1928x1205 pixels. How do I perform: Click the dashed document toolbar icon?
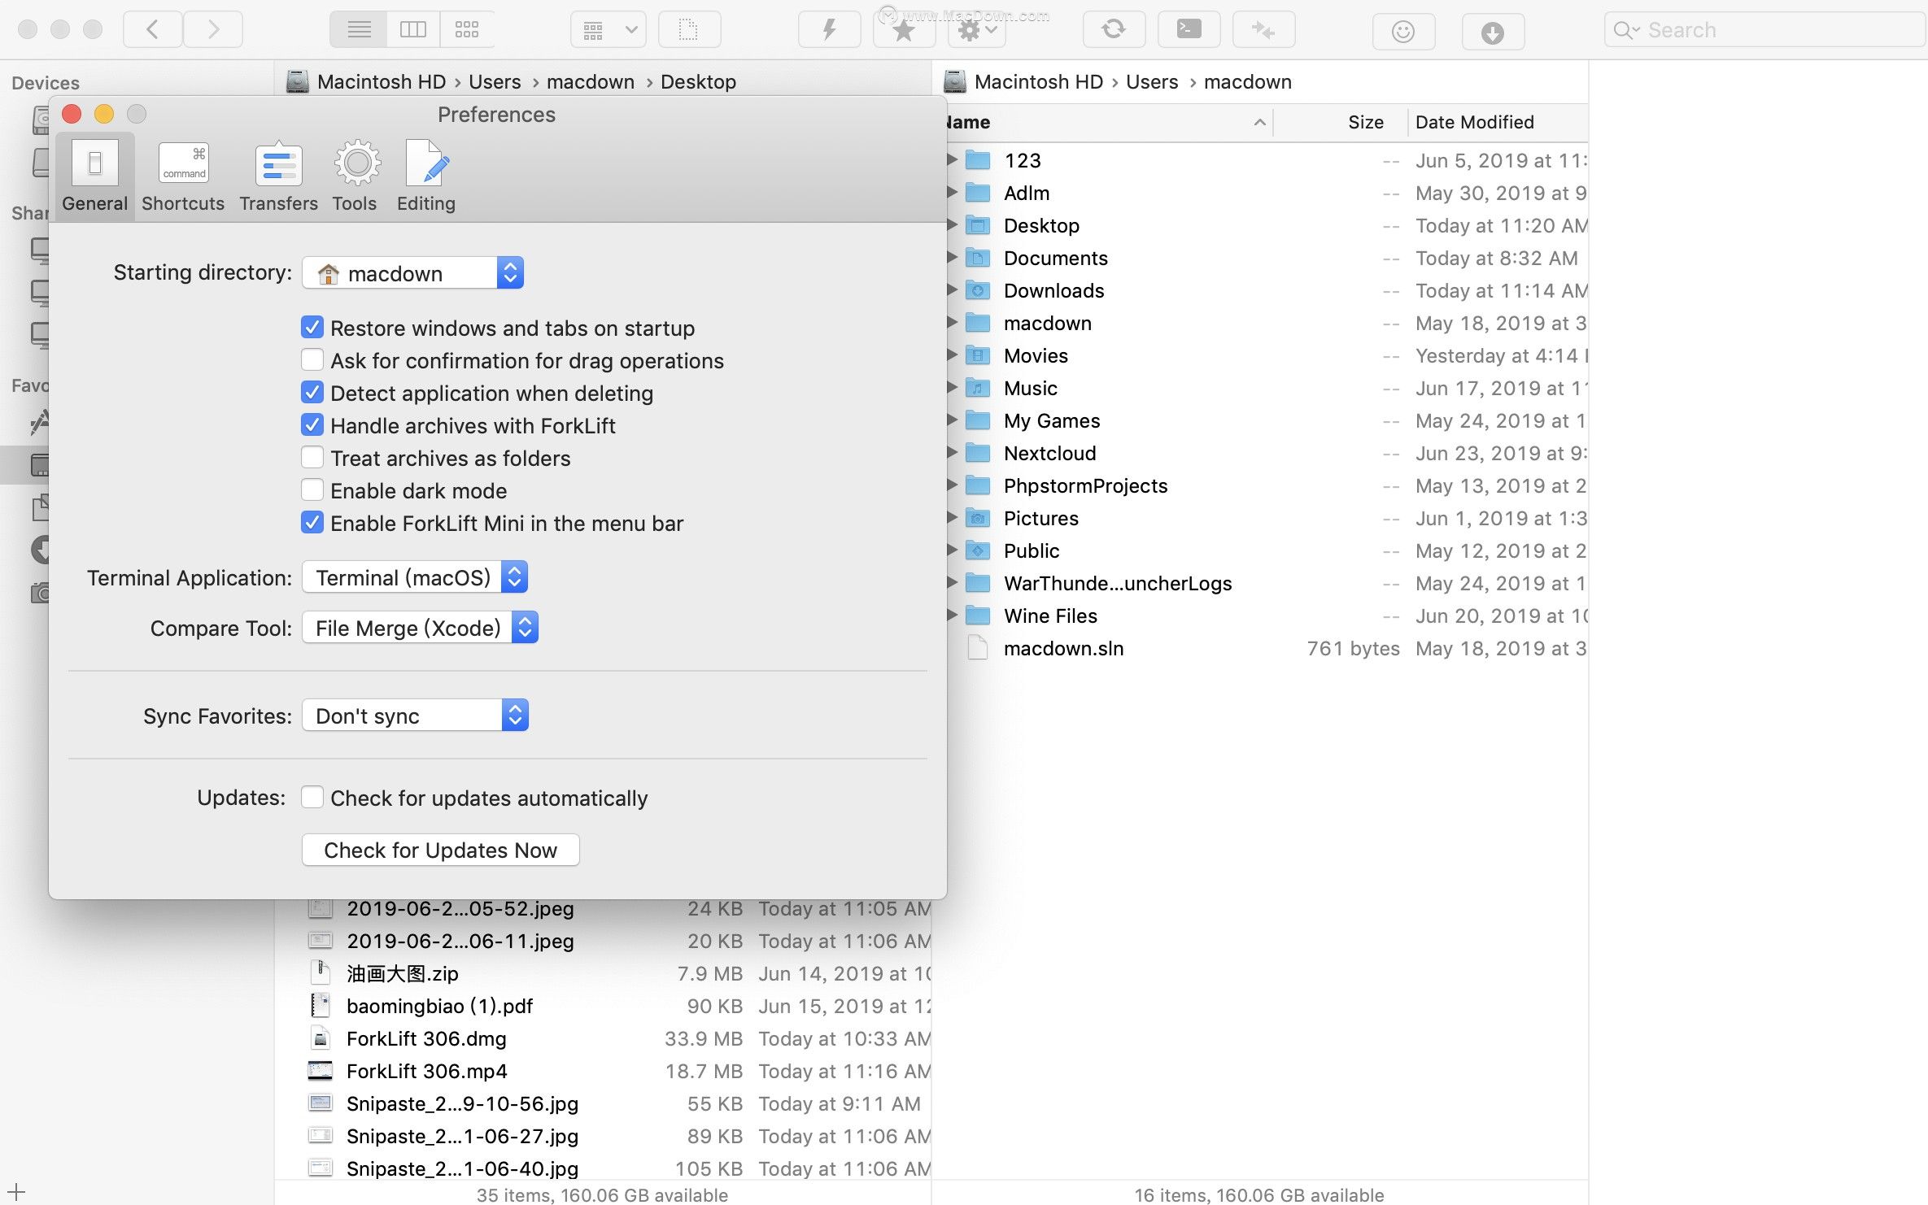689,30
